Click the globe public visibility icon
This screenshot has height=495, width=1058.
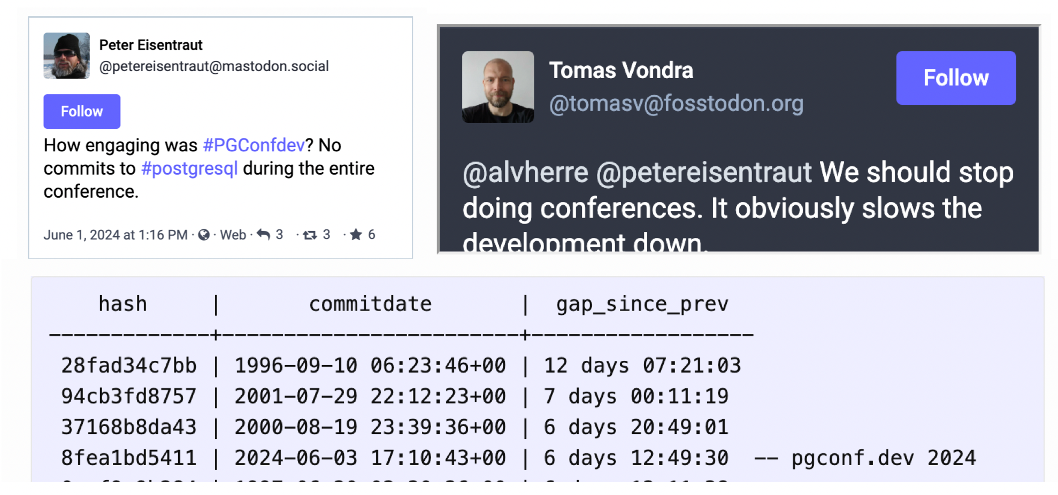pyautogui.click(x=204, y=235)
